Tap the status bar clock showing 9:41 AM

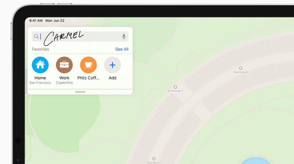pyautogui.click(x=36, y=20)
